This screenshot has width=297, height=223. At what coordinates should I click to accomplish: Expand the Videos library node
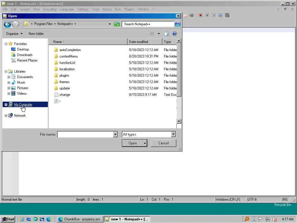[x=9, y=93]
